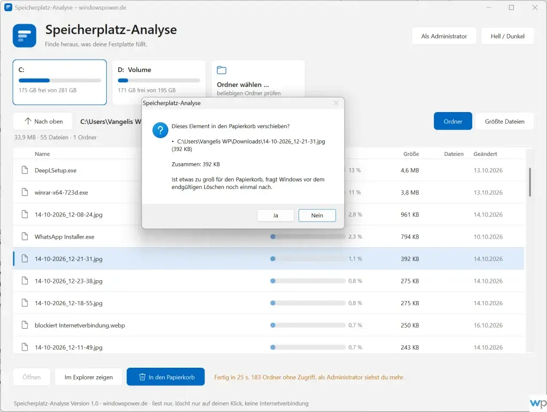The image size is (547, 412).
Task: Click the path C:\Users\Vangelis breadcrumb
Action: 111,122
